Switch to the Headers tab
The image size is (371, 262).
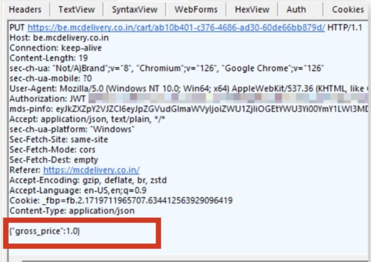25,9
